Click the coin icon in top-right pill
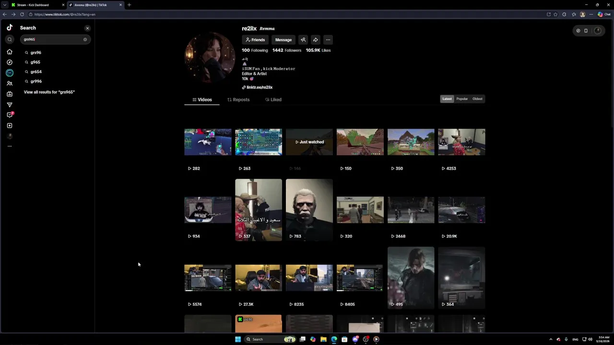The image size is (614, 345). (578, 31)
